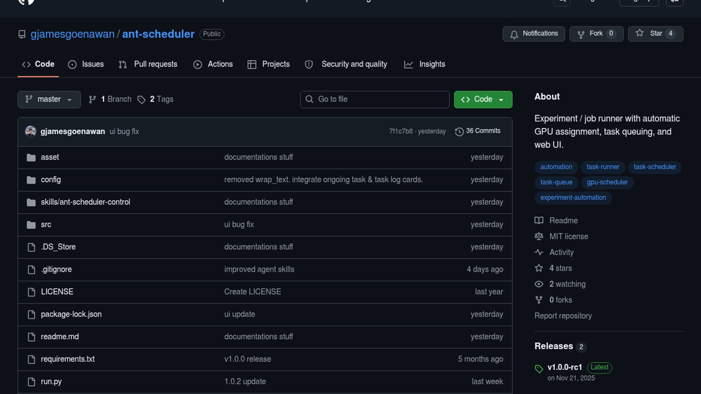Toggle the Star button for repository

(655, 34)
